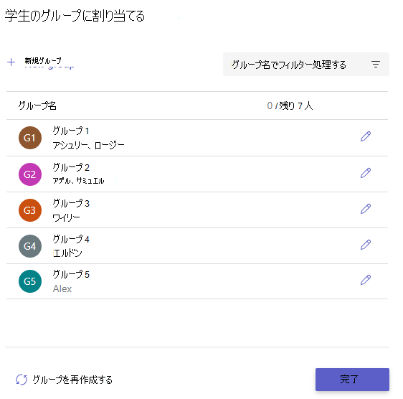Select the グループ 5 Alex row
Image resolution: width=403 pixels, height=399 pixels.
[x=197, y=281]
